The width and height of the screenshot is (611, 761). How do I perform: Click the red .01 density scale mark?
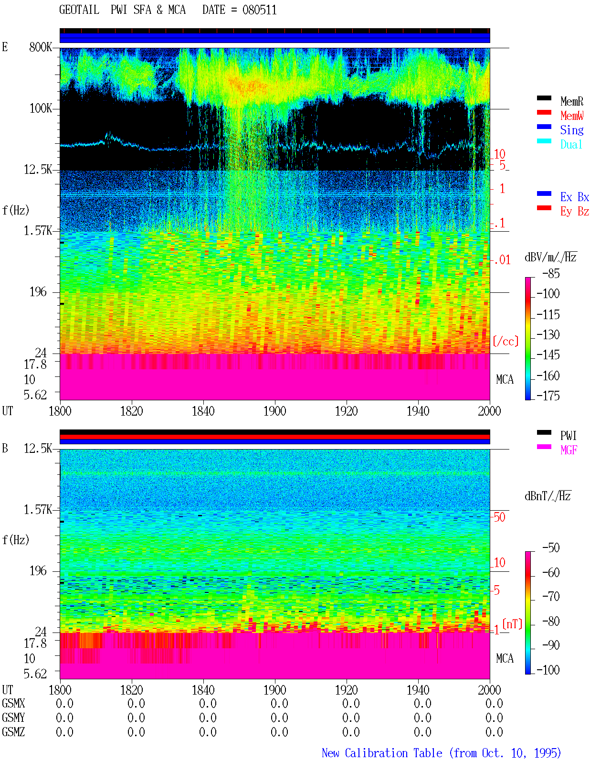[502, 260]
